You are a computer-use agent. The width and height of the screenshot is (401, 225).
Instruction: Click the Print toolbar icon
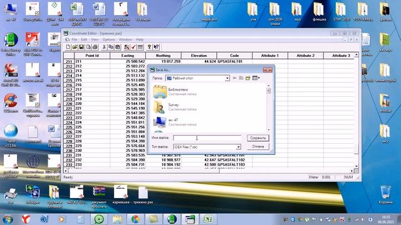pyautogui.click(x=95, y=47)
